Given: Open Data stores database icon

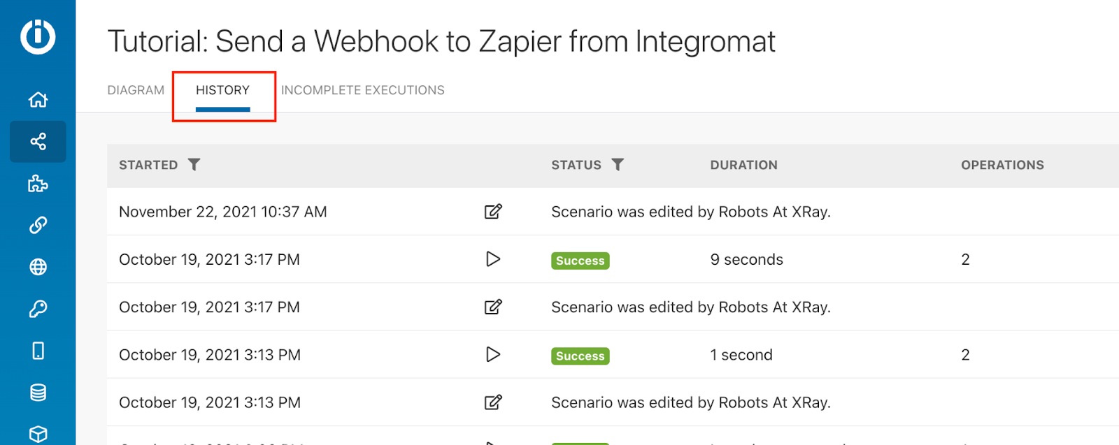Looking at the screenshot, I should [38, 393].
